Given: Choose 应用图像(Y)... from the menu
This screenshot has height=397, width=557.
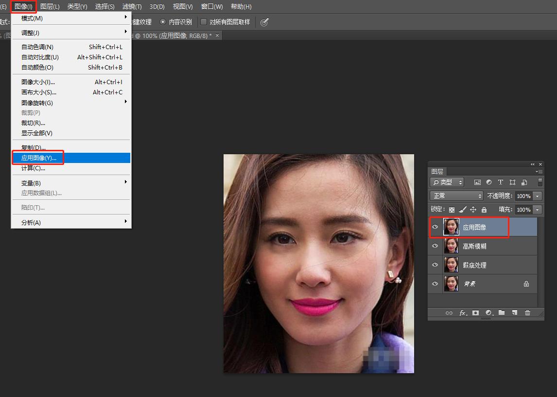Looking at the screenshot, I should tap(39, 158).
